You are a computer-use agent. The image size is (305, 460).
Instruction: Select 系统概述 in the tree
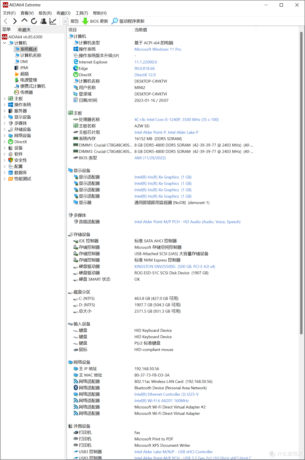tap(26, 49)
